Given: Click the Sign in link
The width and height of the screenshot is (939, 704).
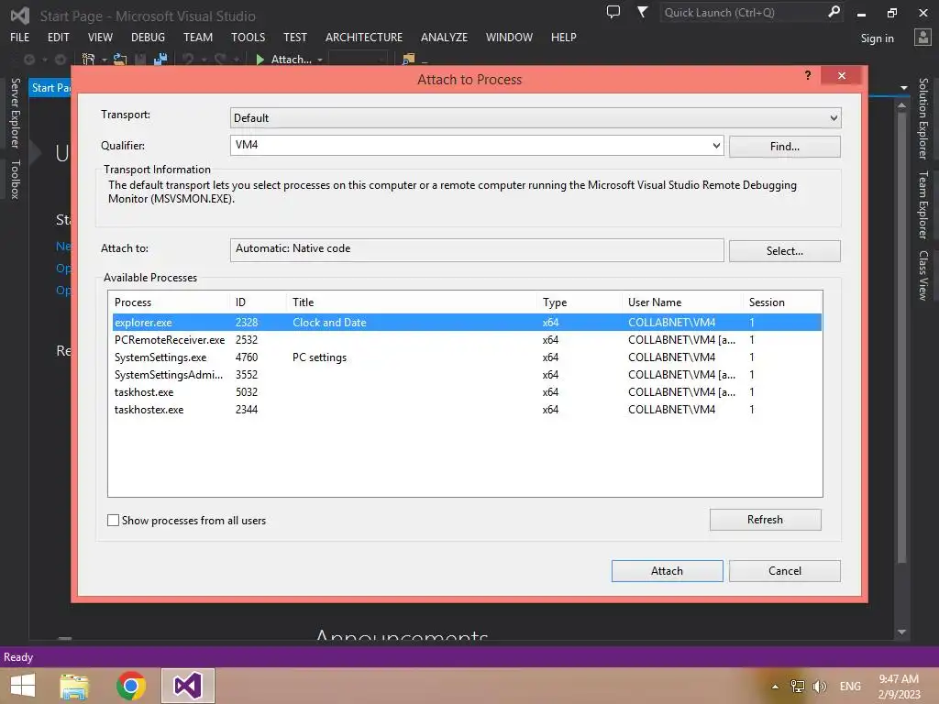Looking at the screenshot, I should [x=878, y=38].
